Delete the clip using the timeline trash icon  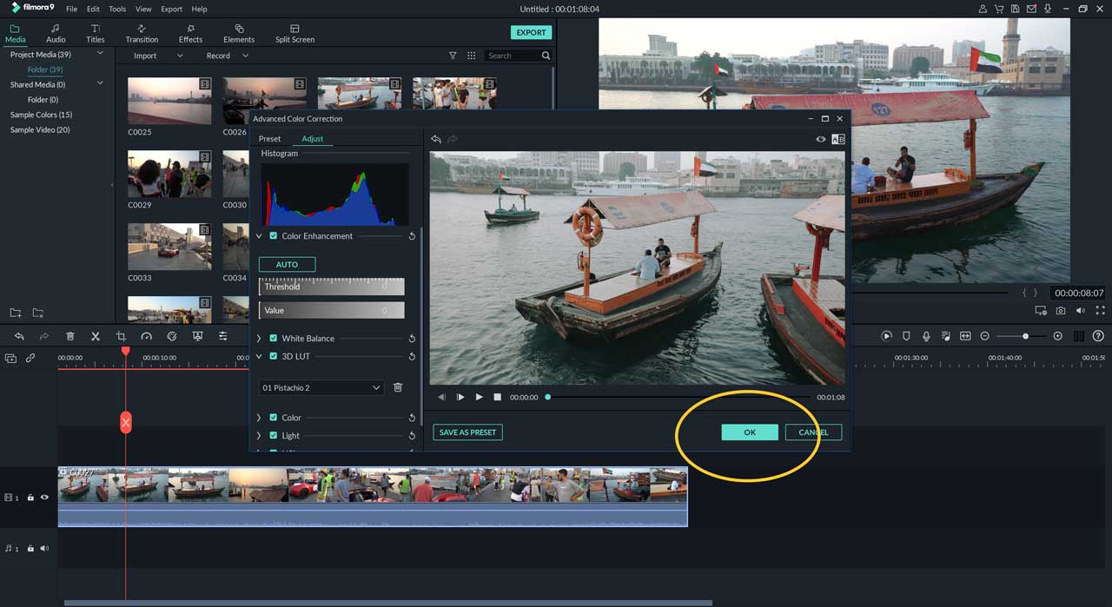click(70, 336)
